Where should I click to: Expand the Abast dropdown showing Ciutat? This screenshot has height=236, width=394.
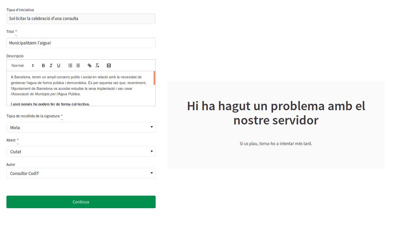tap(81, 152)
